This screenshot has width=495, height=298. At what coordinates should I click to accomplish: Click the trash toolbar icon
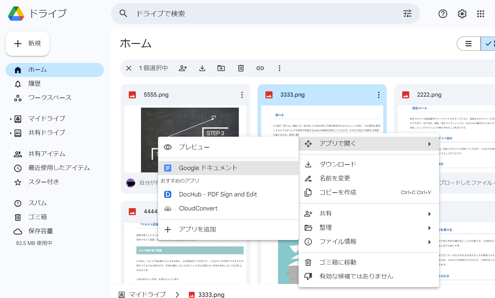(241, 68)
